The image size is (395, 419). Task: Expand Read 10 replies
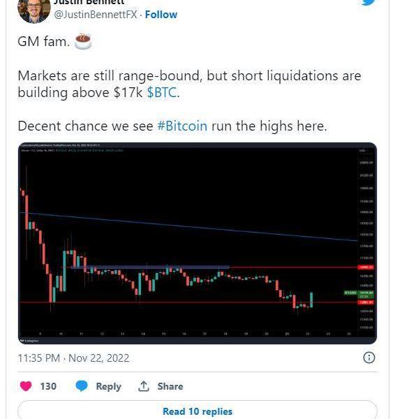(197, 411)
